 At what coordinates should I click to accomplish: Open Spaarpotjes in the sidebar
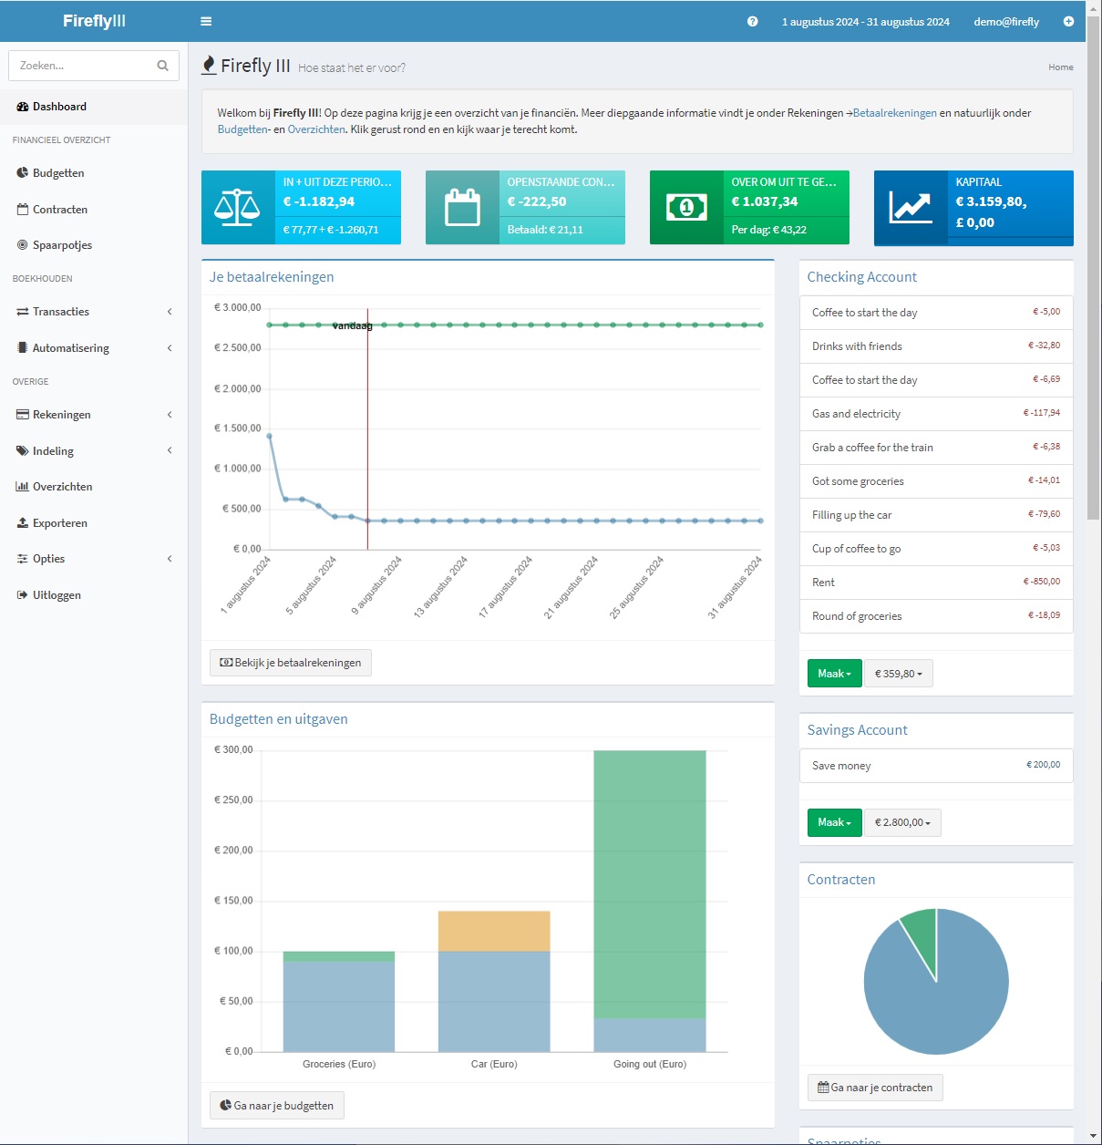tap(62, 245)
